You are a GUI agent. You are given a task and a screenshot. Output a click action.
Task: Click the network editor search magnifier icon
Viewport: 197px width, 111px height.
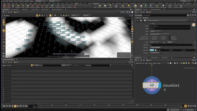point(193,63)
